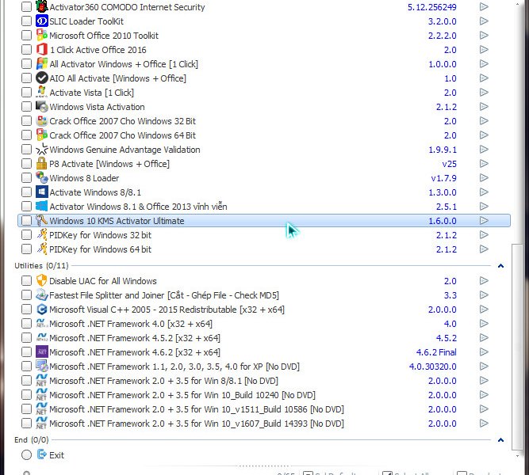Check Crack Office 2007 Cho Windows 64 Bit checkbox
The image size is (529, 475).
point(26,135)
